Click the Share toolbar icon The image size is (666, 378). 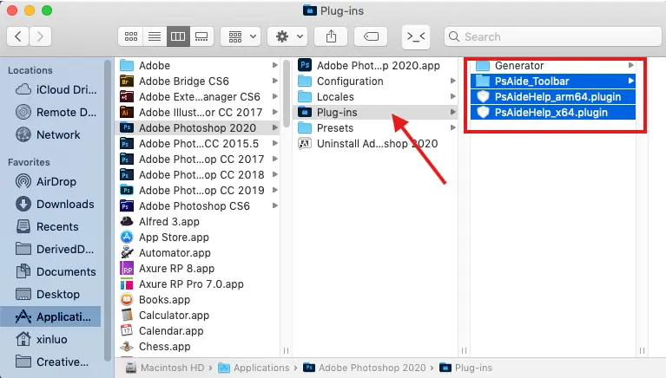331,36
